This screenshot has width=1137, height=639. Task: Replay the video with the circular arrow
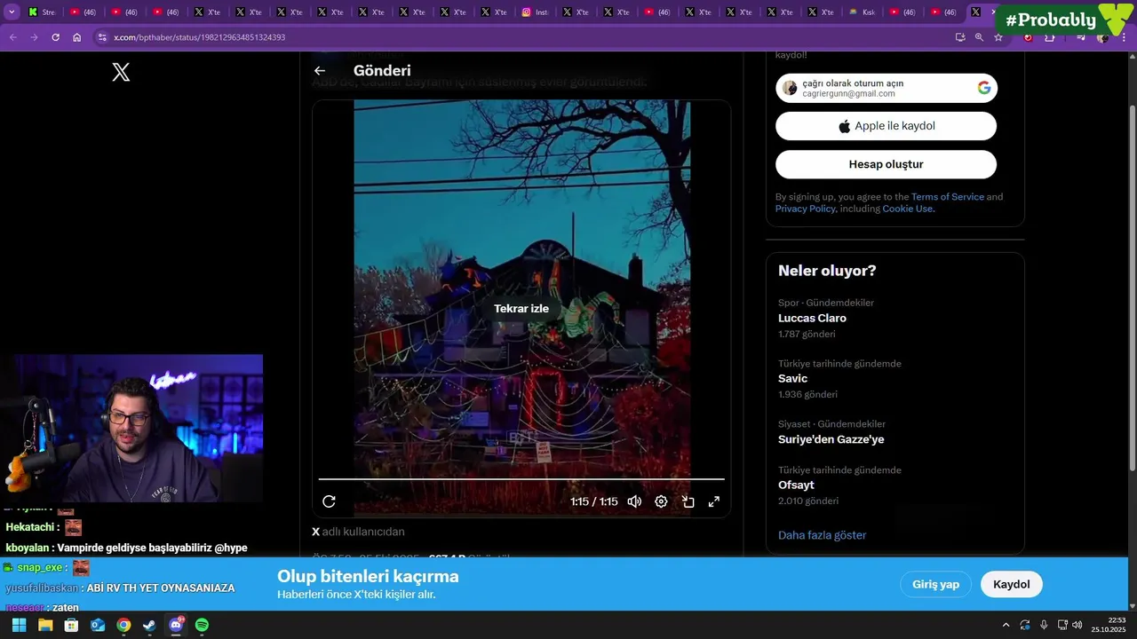329,501
